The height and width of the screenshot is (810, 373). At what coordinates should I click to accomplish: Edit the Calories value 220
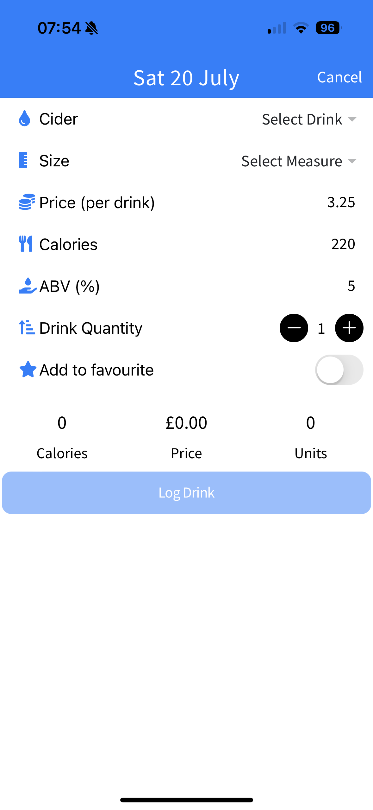pos(343,244)
